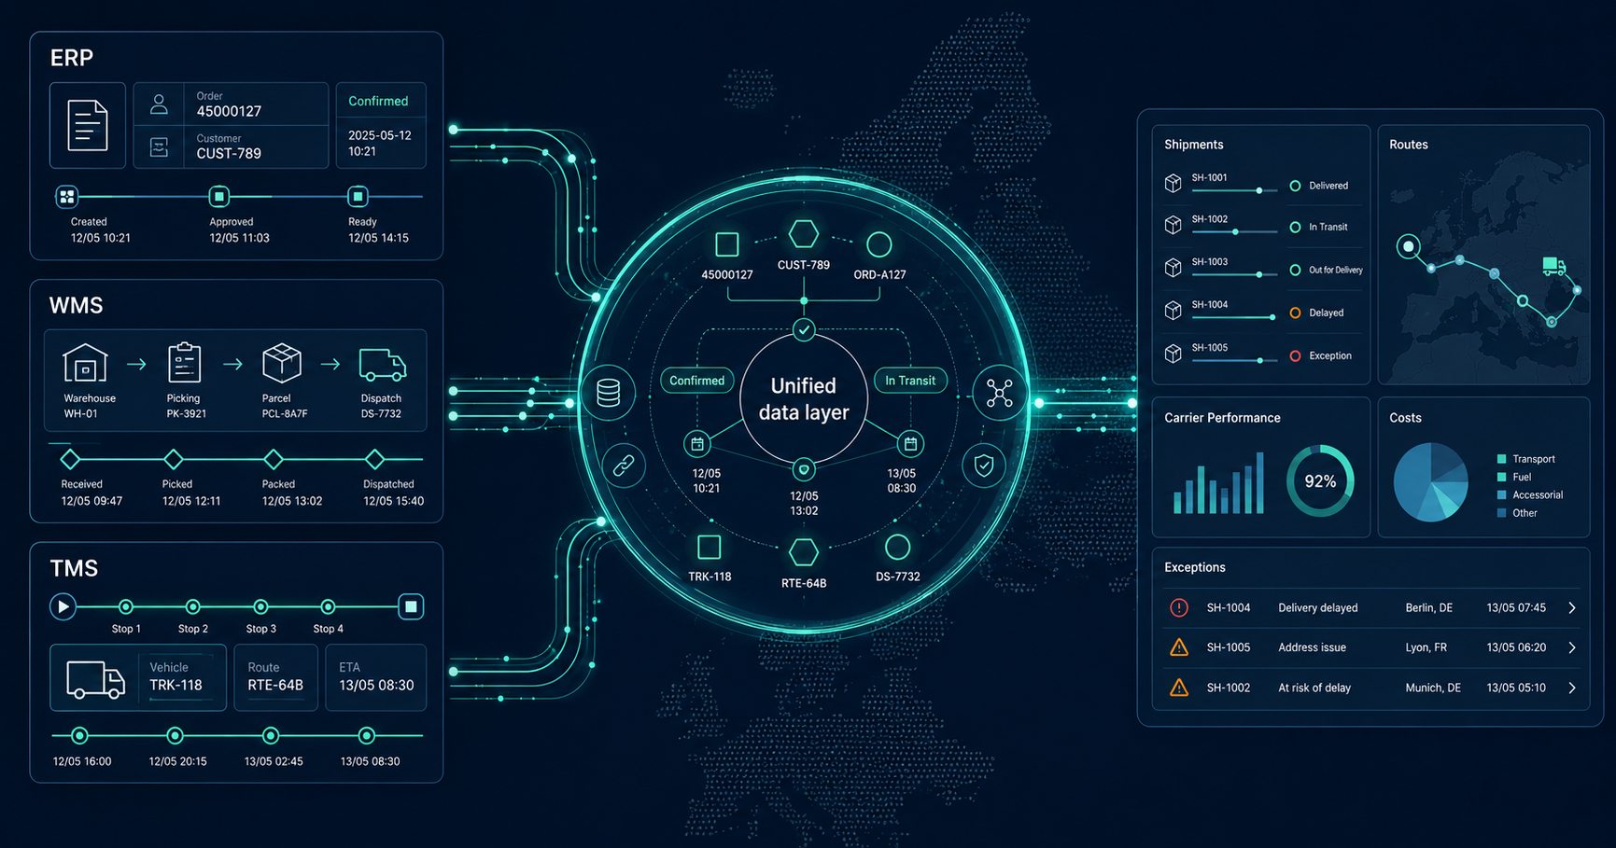
Task: Select the Parcel PCL-8A7F box icon
Action: [282, 363]
